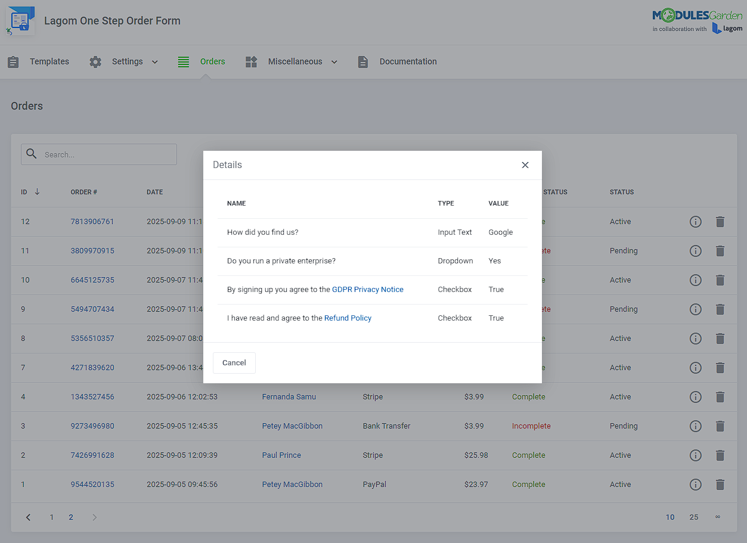This screenshot has height=543, width=747.
Task: Open the Documentation menu item
Action: [x=408, y=61]
